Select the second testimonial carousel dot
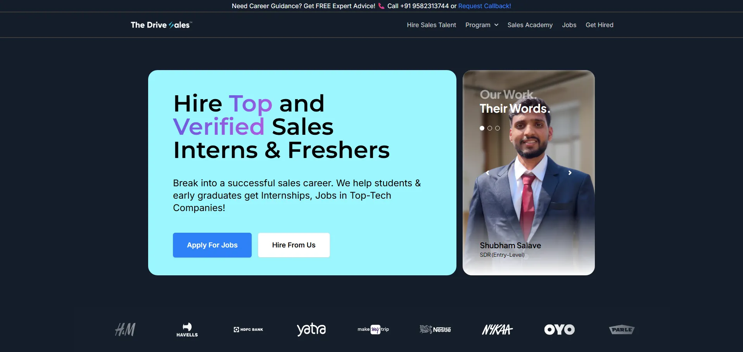Screen dimensions: 743x352 coord(490,128)
